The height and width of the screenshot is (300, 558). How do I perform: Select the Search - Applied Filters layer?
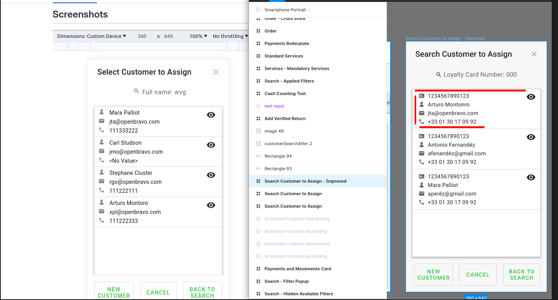click(289, 81)
